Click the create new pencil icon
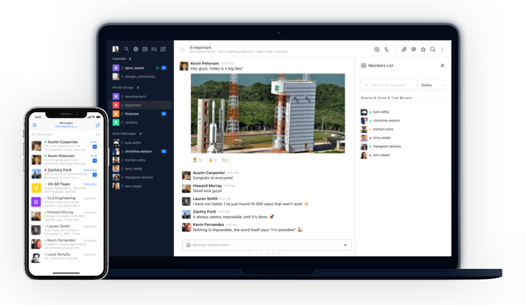 click(163, 49)
